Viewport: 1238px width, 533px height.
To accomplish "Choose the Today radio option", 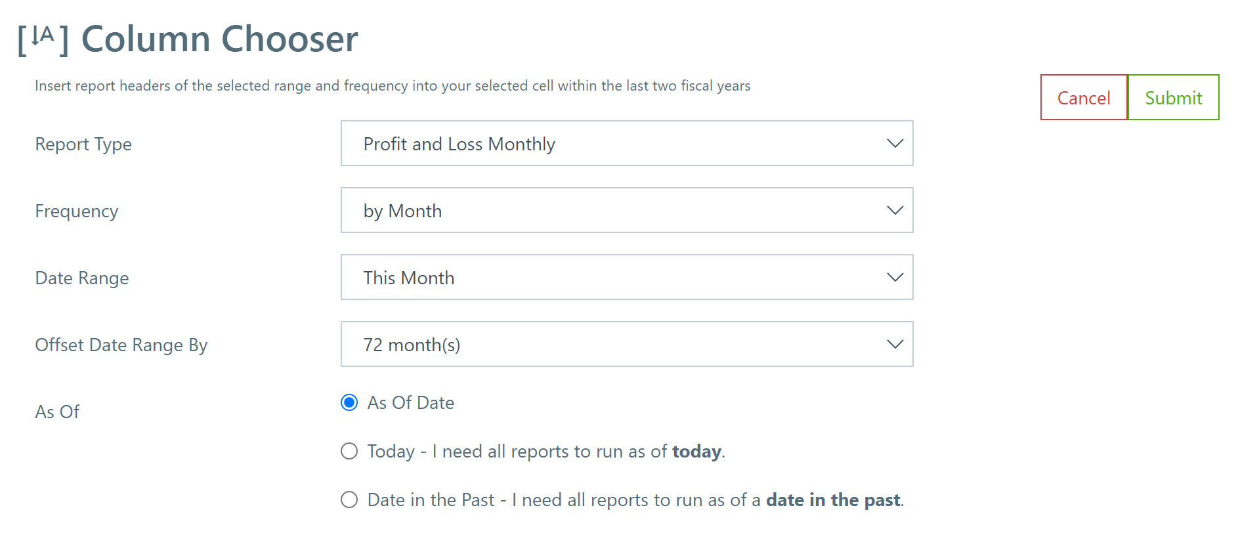I will tap(349, 451).
